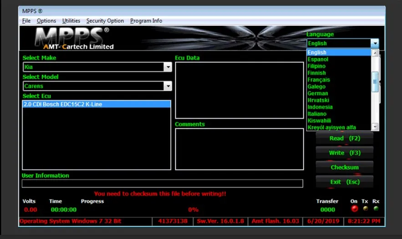
Task: Click the Amt Flash. 16.03 status cell
Action: click(275, 221)
